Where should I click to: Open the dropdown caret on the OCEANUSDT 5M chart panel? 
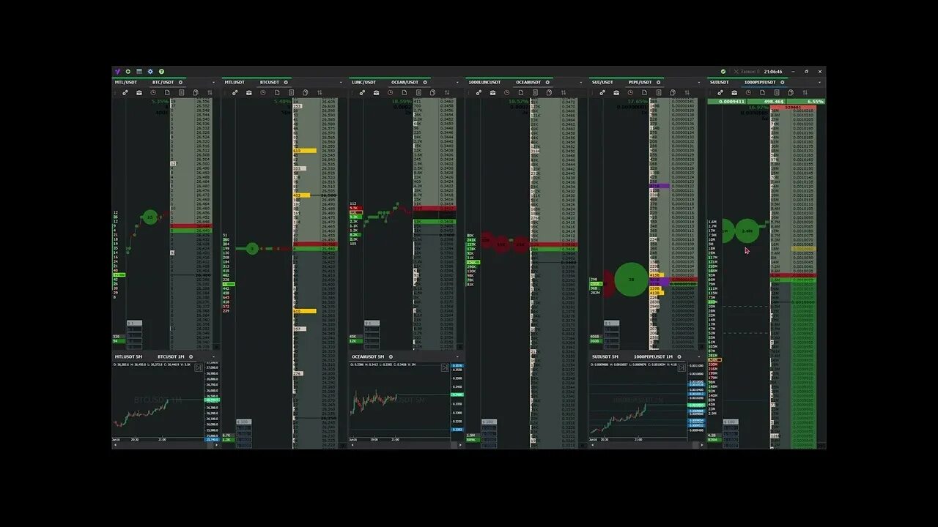point(457,356)
